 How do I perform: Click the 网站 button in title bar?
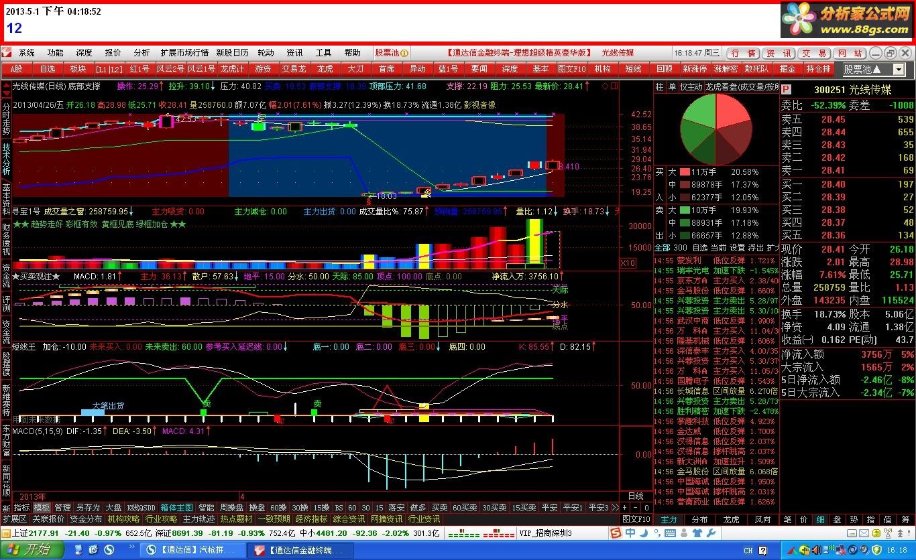pyautogui.click(x=849, y=53)
